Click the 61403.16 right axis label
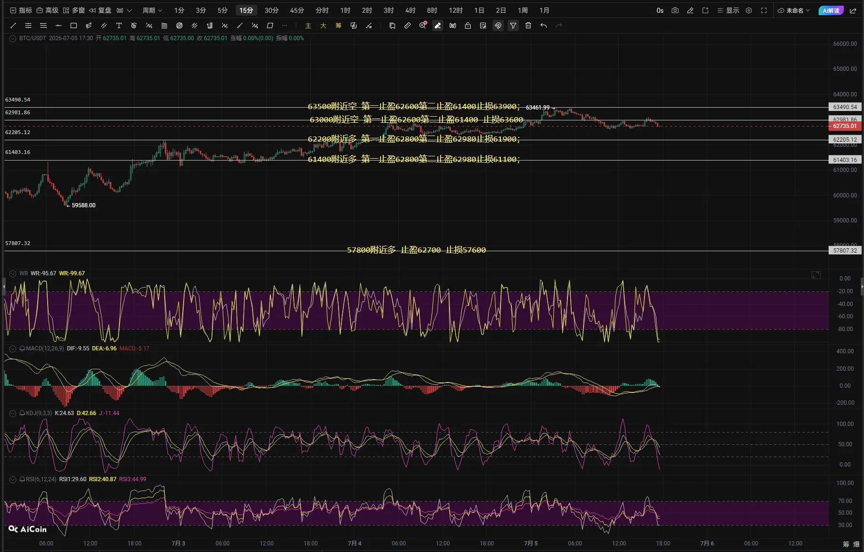864x552 pixels. (845, 160)
